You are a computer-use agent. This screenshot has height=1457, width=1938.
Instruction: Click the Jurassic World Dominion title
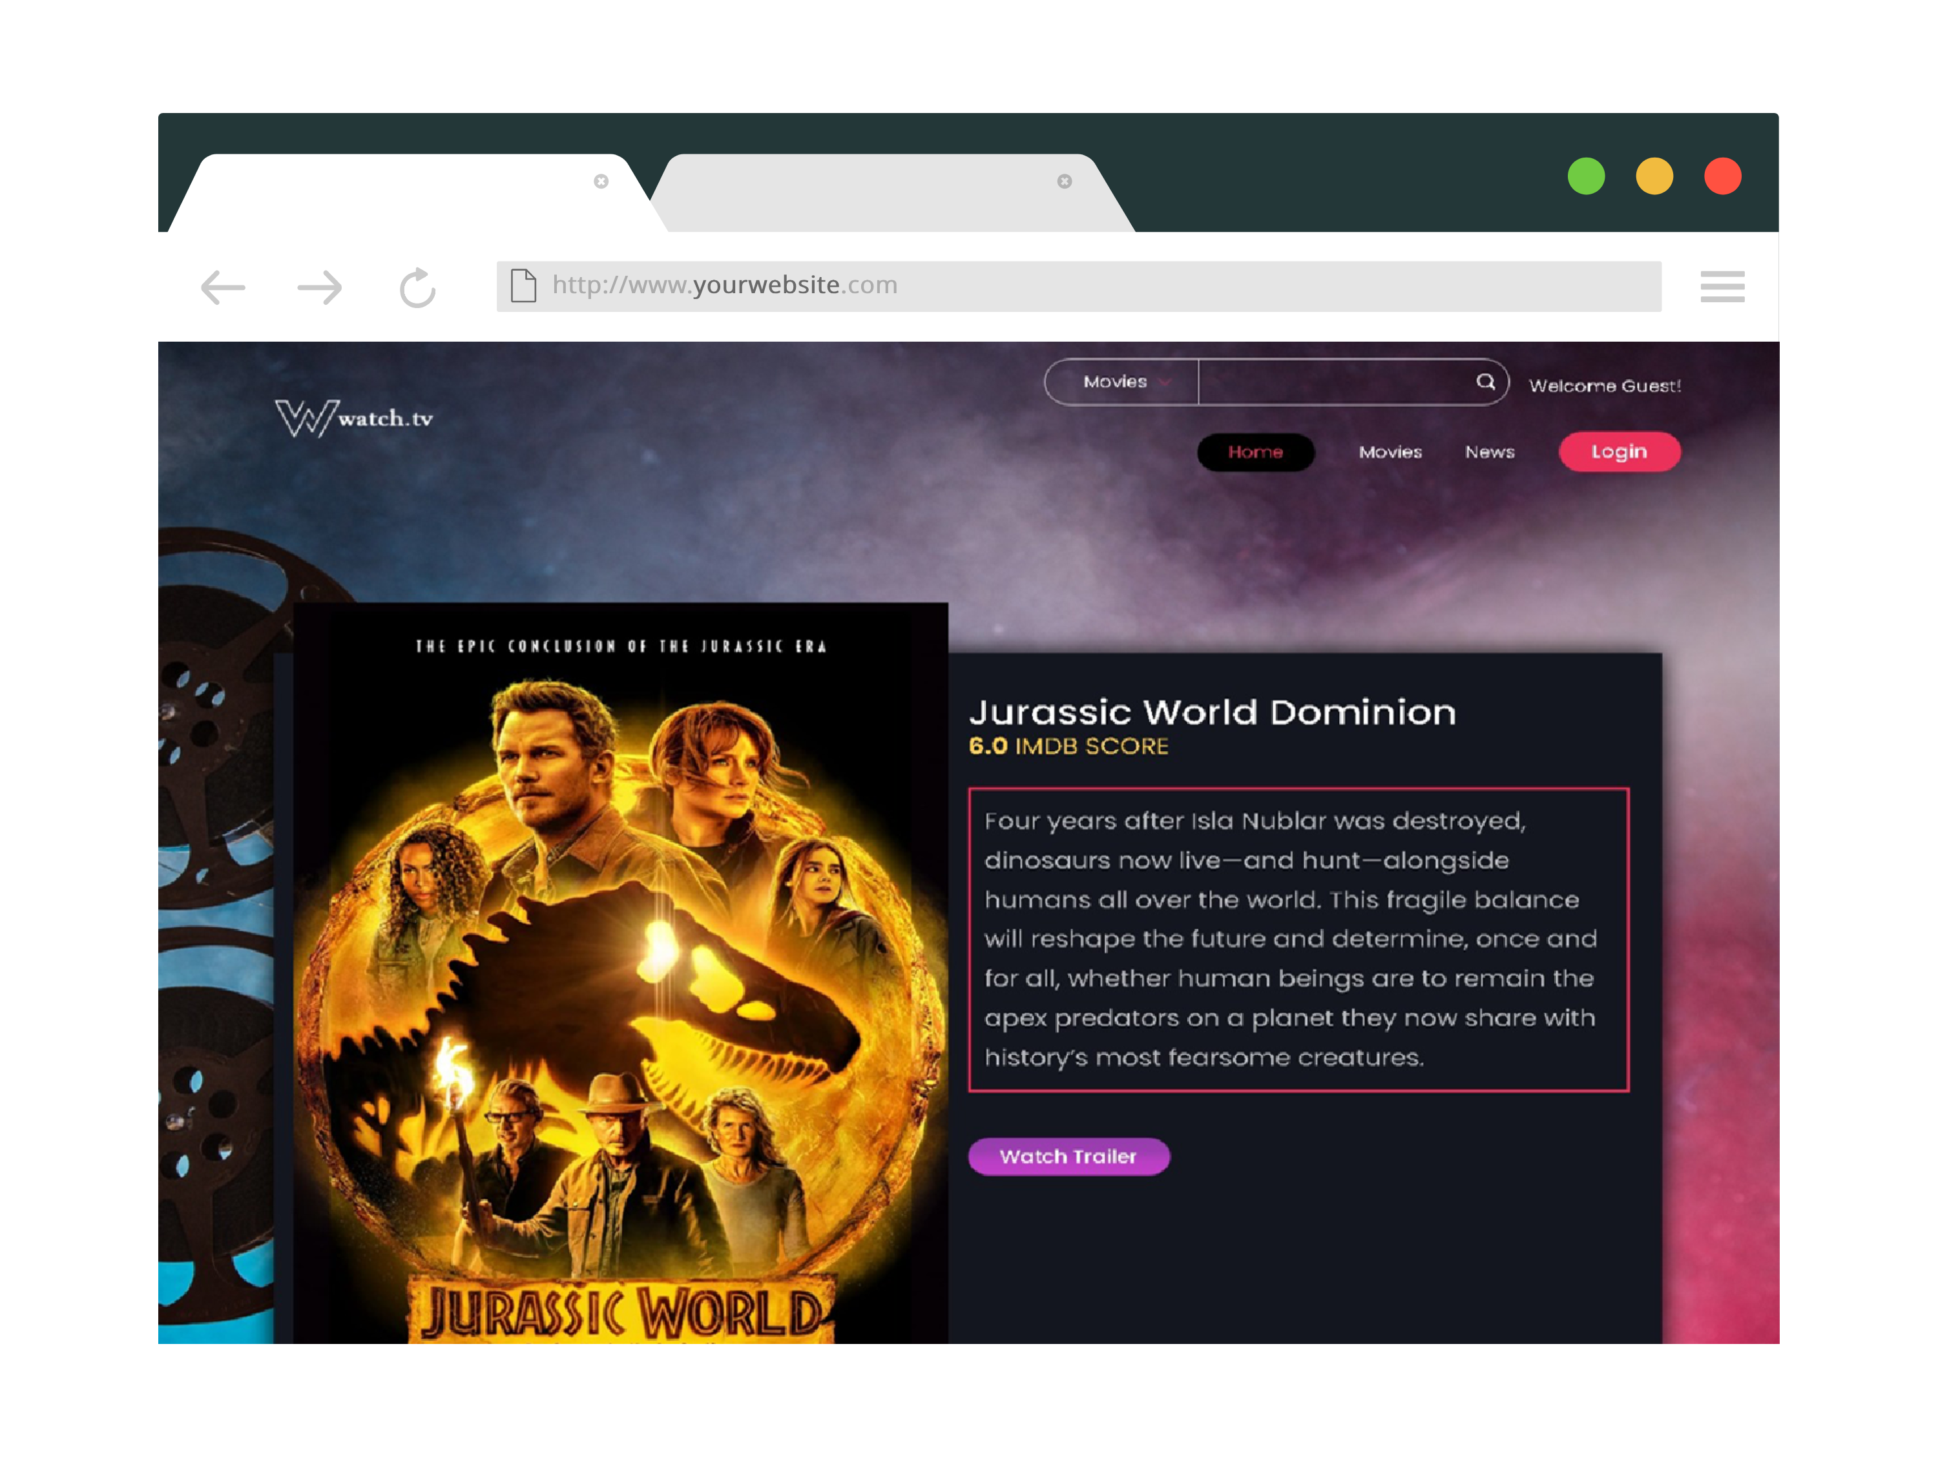tap(1213, 712)
